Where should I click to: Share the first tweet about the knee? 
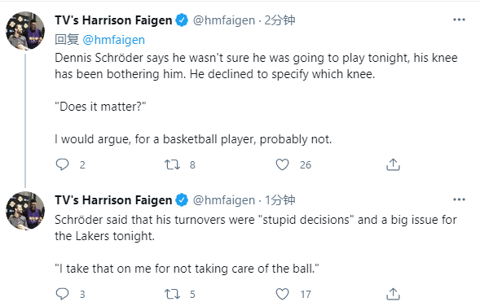pyautogui.click(x=393, y=164)
